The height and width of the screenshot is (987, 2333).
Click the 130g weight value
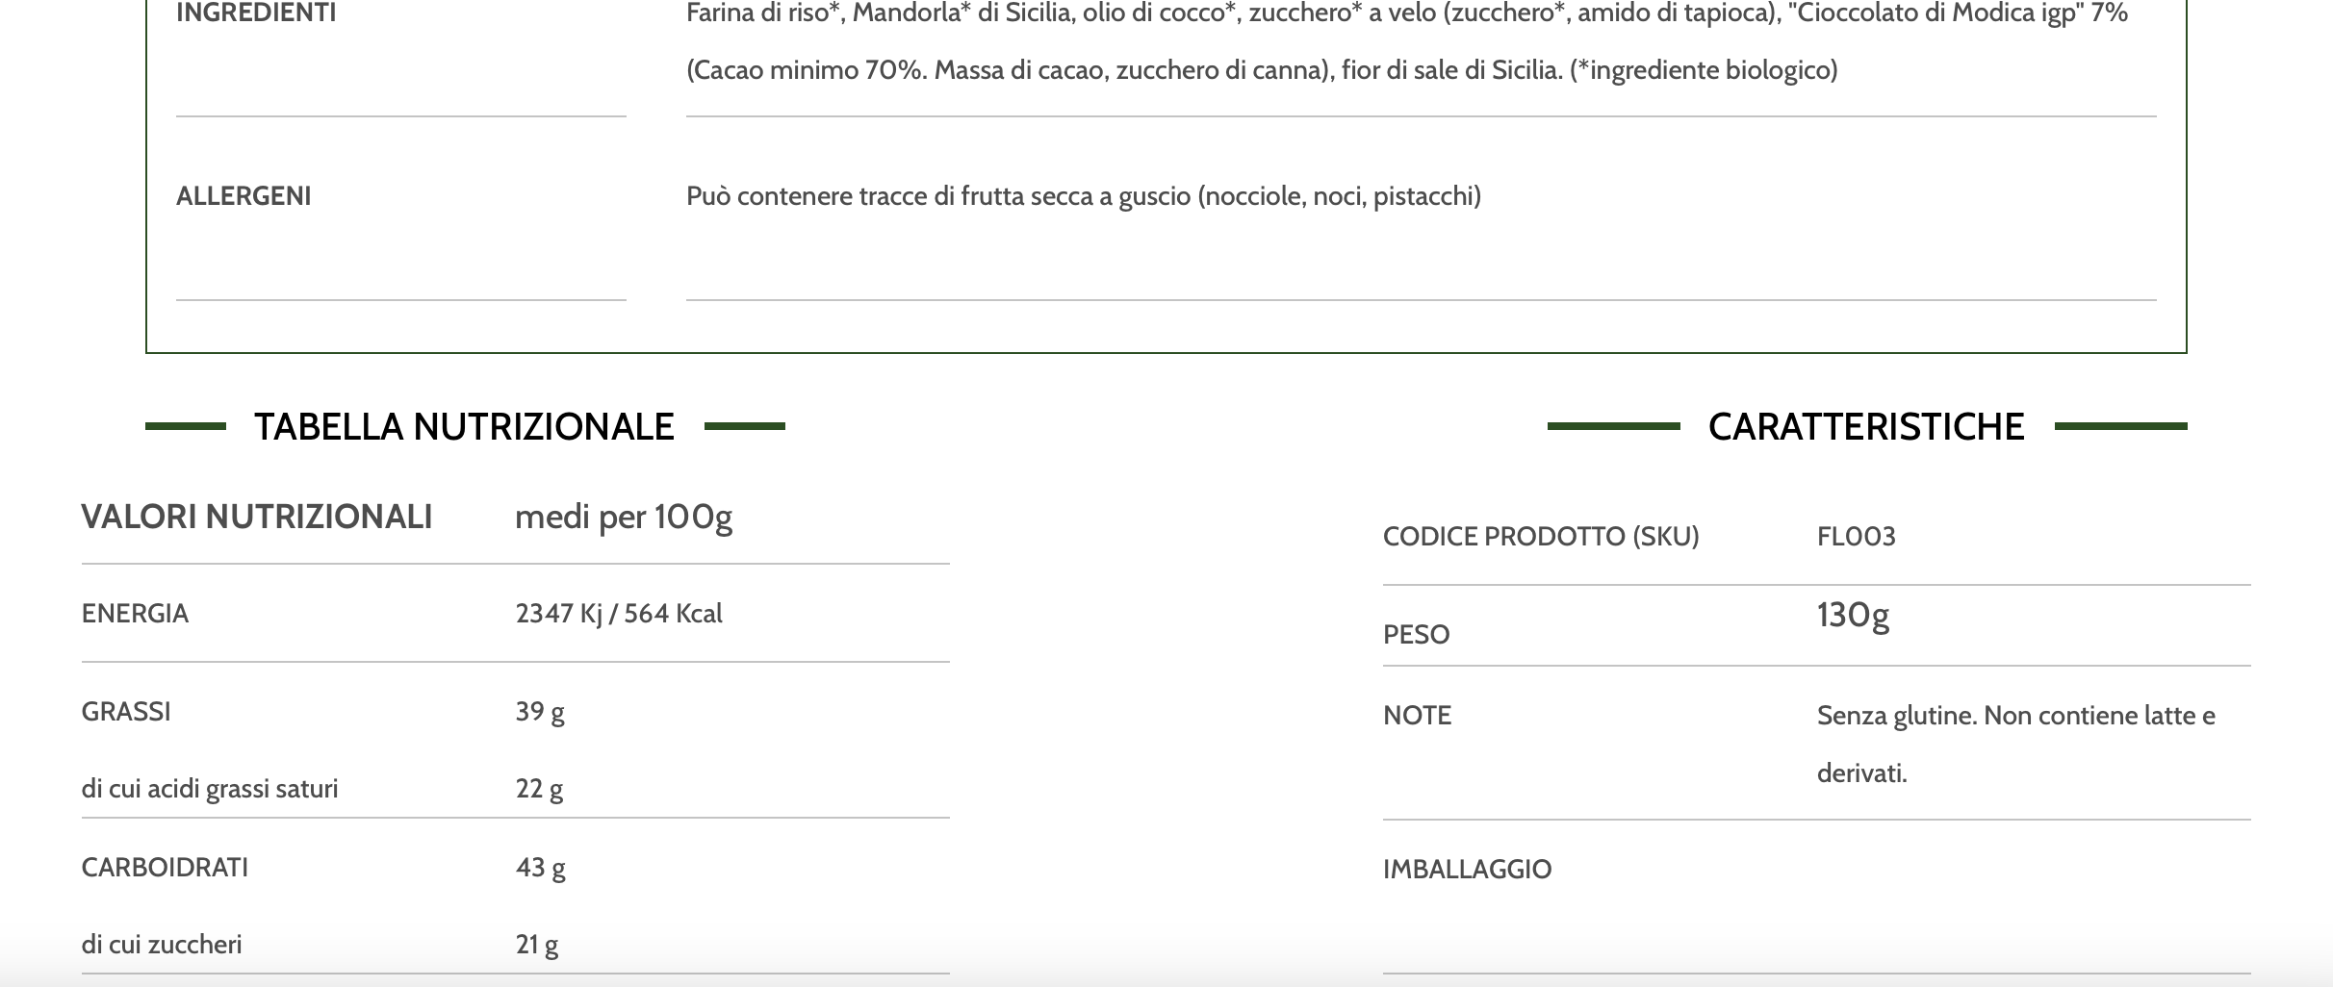tap(1853, 615)
